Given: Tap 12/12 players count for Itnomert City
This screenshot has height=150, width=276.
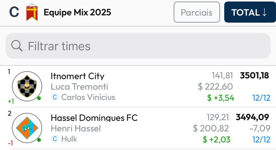Looking at the screenshot, I should 261,98.
